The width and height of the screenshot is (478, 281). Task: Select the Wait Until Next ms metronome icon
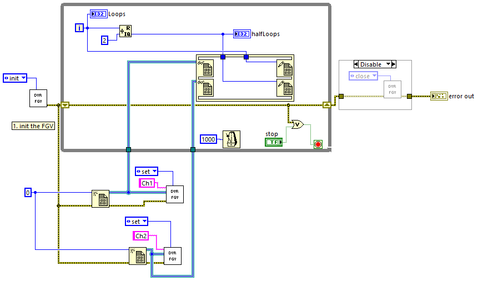pos(232,139)
